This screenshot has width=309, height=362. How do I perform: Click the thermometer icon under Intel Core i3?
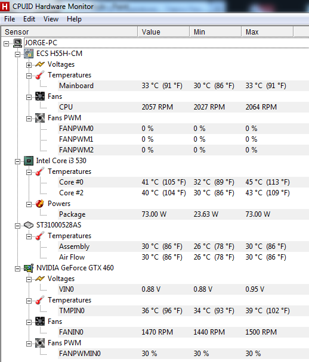pos(40,171)
